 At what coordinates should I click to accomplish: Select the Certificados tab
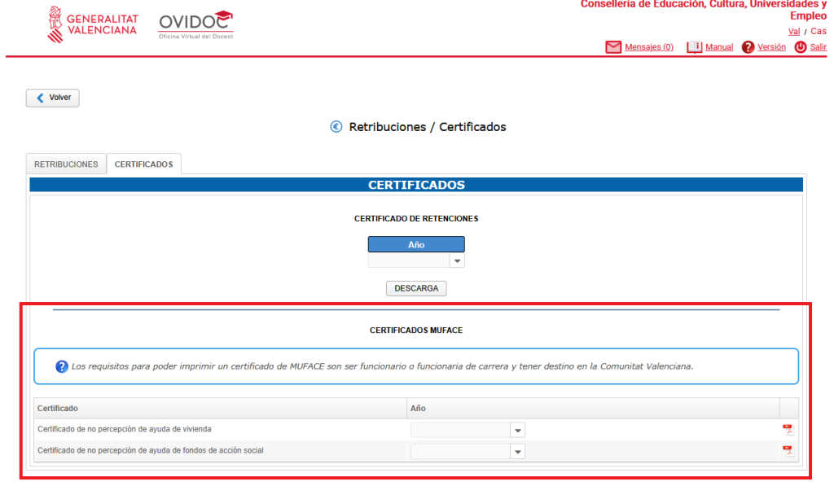(x=143, y=164)
